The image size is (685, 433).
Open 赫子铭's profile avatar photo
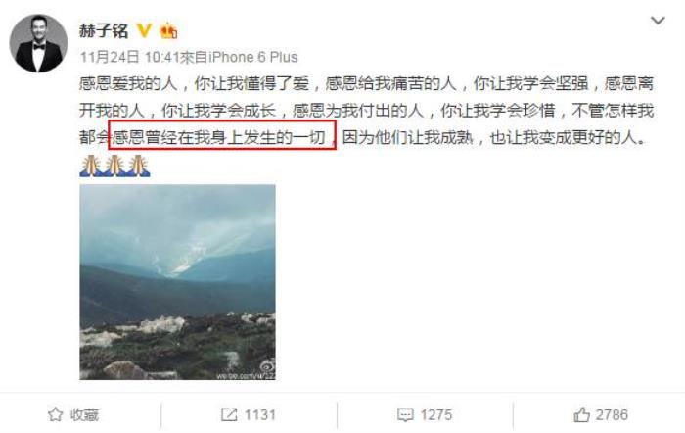38,42
